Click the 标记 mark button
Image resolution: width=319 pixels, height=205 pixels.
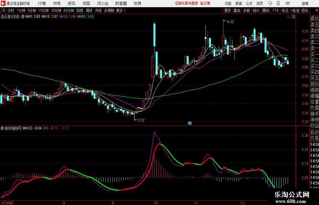(285, 10)
